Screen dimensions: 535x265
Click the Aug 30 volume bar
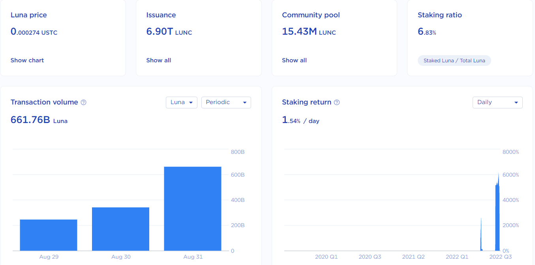tap(120, 229)
